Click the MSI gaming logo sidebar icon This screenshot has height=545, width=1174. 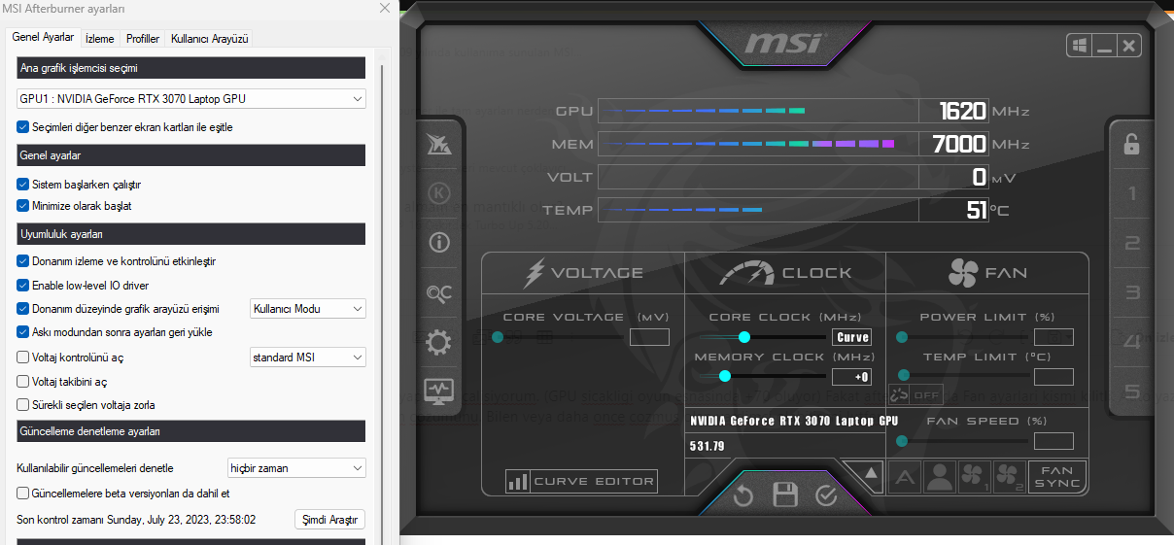click(439, 146)
